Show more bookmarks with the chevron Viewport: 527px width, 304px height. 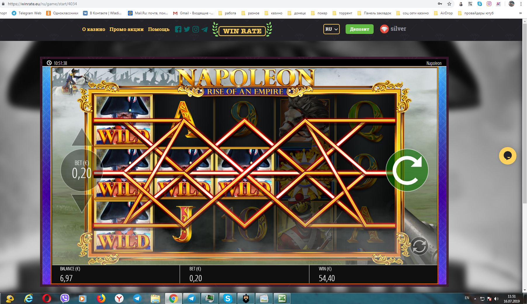coord(520,13)
